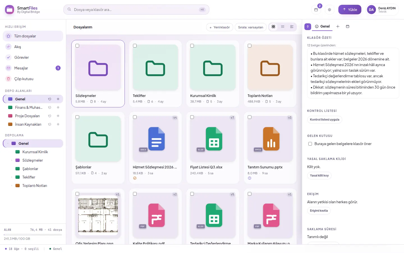Click the 'Dosyalarım' heading

coord(83,27)
